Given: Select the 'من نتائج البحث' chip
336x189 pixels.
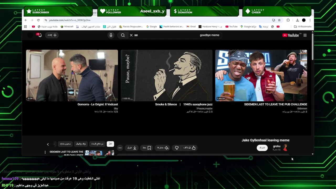Looking at the screenshot, I should 97,144.
